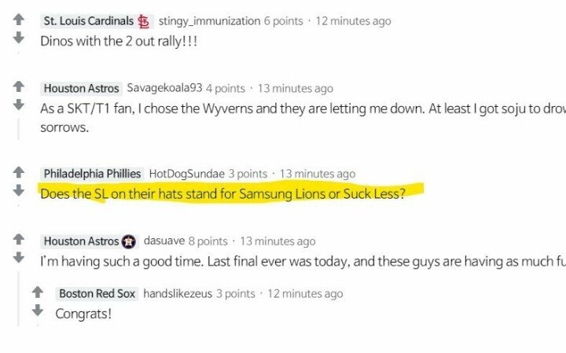The height and width of the screenshot is (353, 566).
Task: Visit HotDogSundae's profile page
Action: pyautogui.click(x=186, y=174)
